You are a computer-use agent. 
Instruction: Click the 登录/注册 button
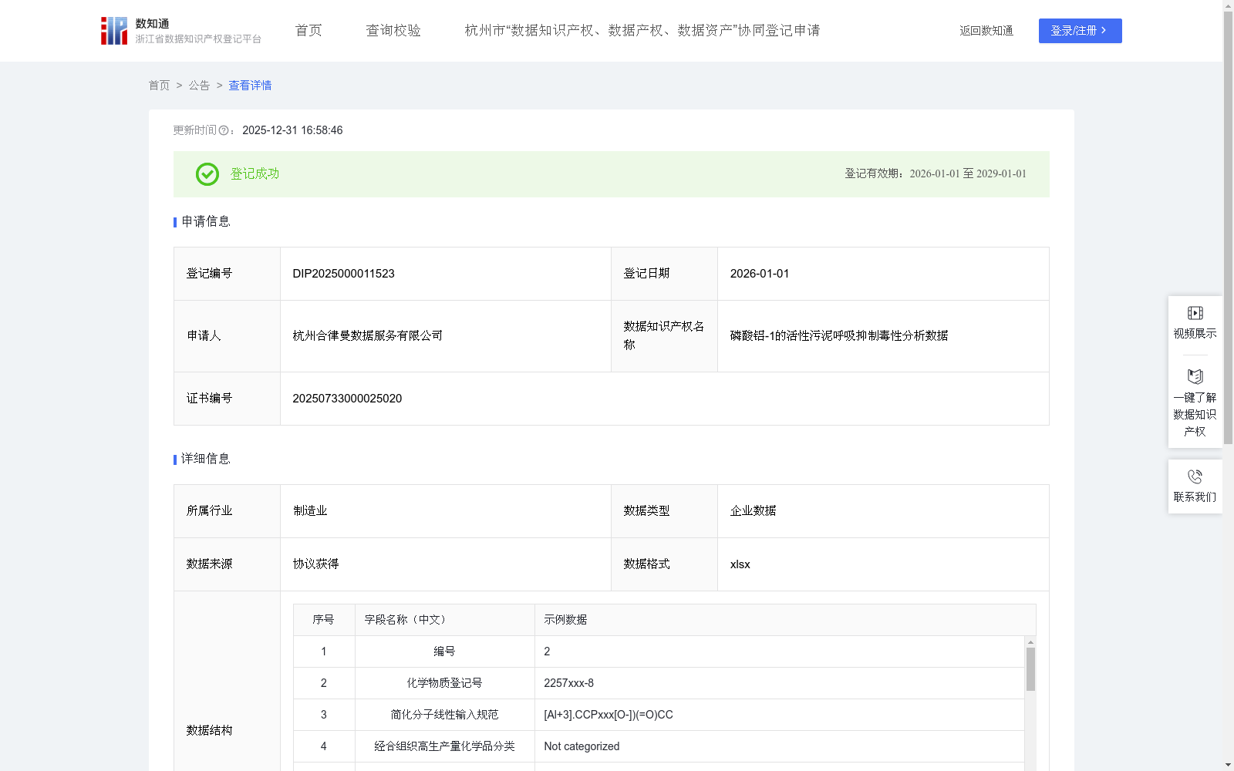pos(1080,31)
